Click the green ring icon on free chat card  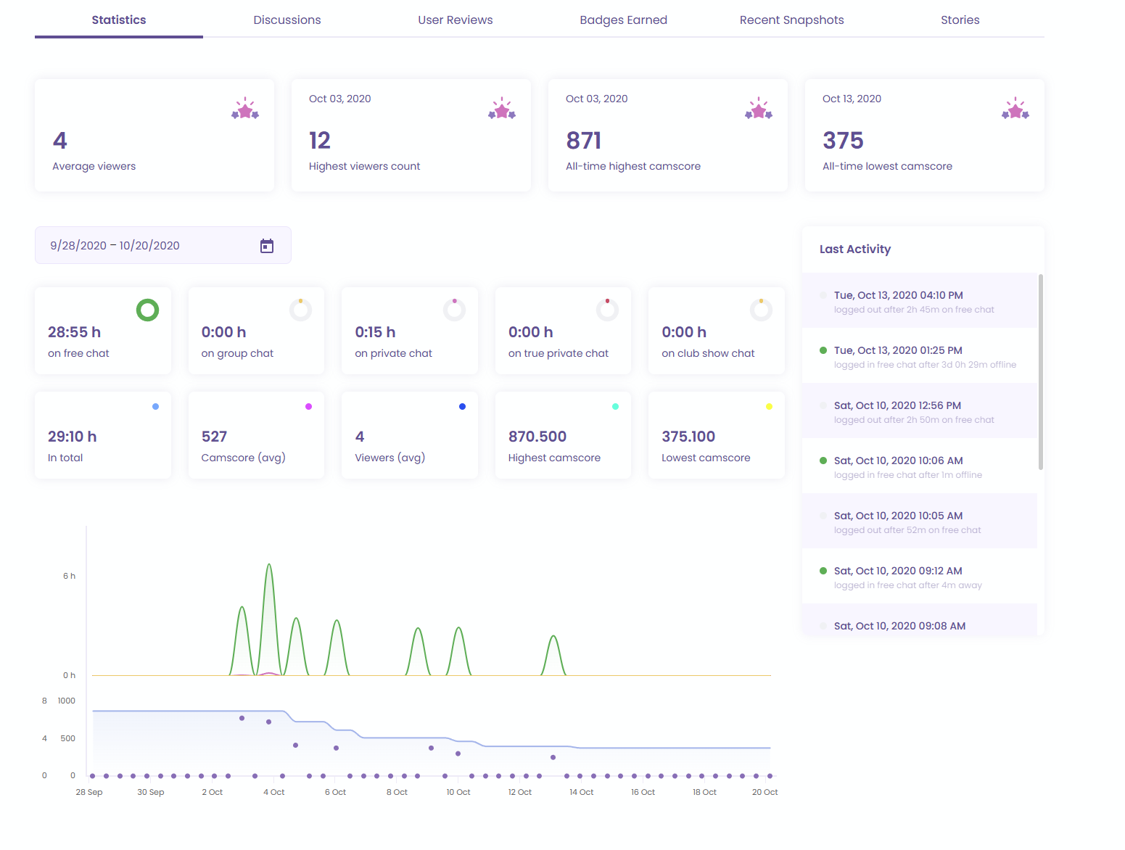click(x=147, y=310)
